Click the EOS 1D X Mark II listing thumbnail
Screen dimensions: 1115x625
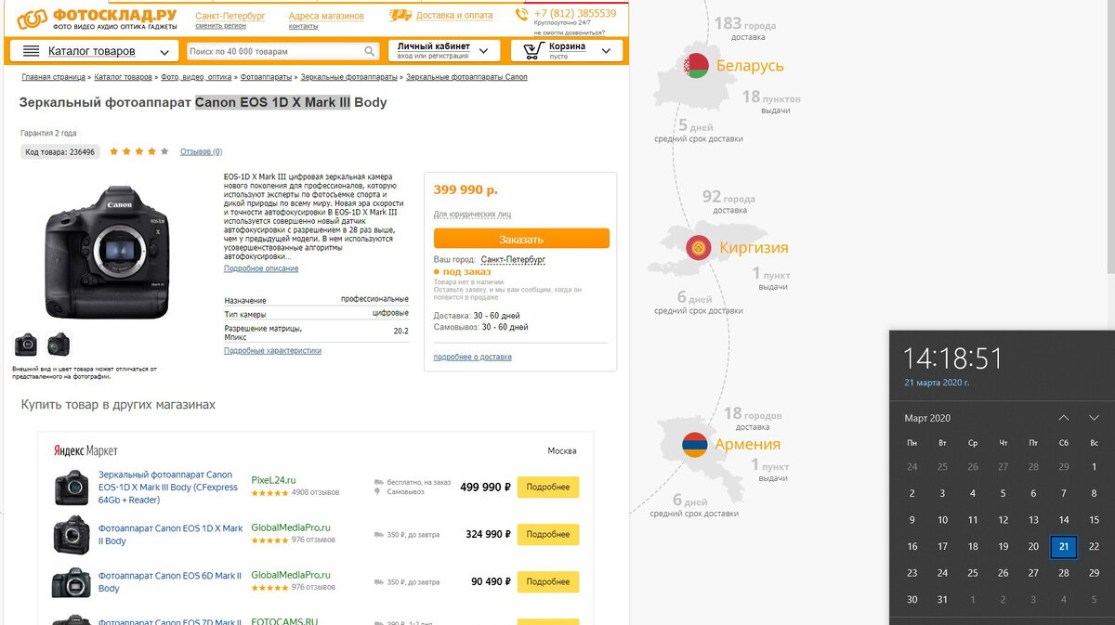pyautogui.click(x=71, y=535)
